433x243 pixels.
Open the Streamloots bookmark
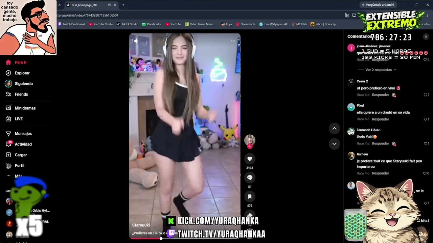point(246,24)
